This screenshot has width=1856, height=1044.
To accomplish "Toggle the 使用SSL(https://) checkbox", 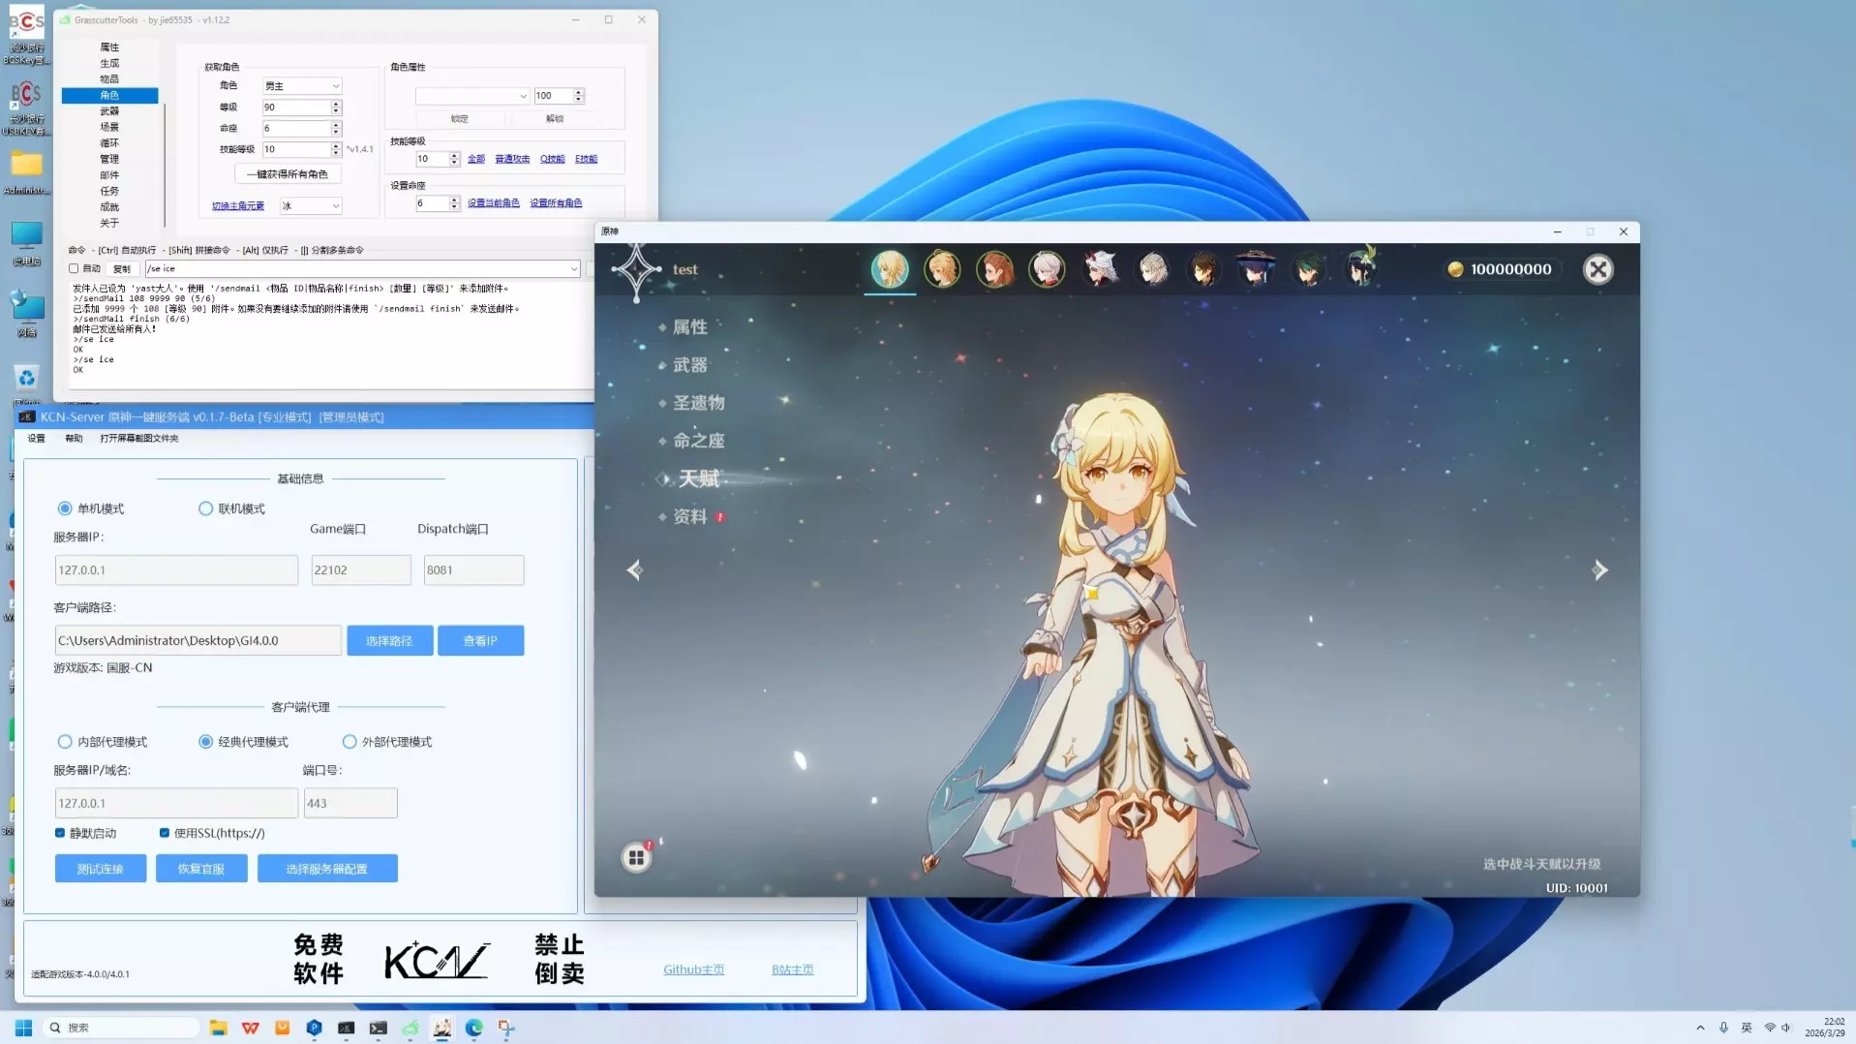I will click(165, 833).
